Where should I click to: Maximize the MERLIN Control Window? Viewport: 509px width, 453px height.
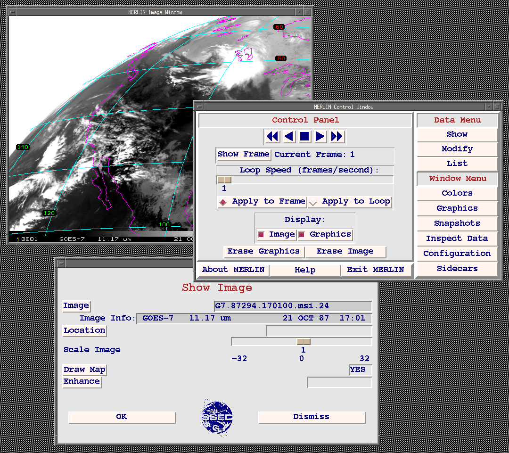pyautogui.click(x=497, y=107)
